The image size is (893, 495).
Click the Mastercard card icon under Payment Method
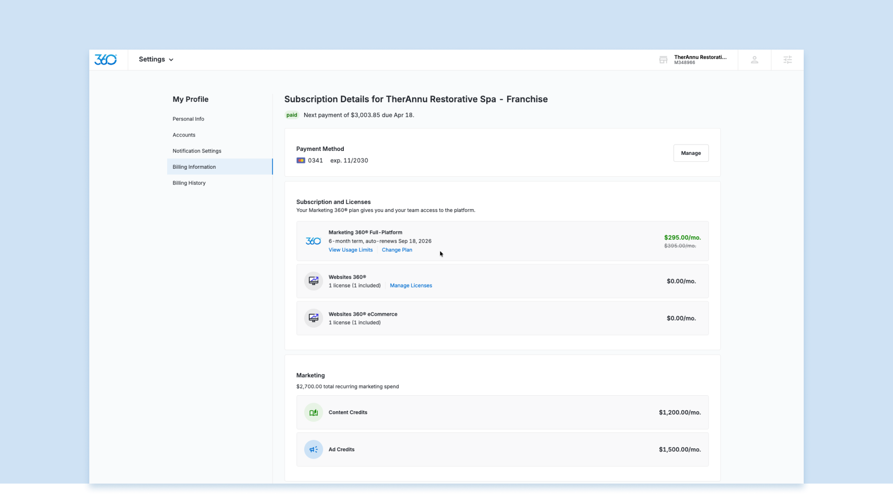tap(301, 160)
